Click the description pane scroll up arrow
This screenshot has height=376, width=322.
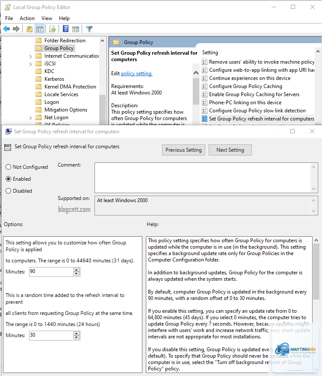click(196, 73)
